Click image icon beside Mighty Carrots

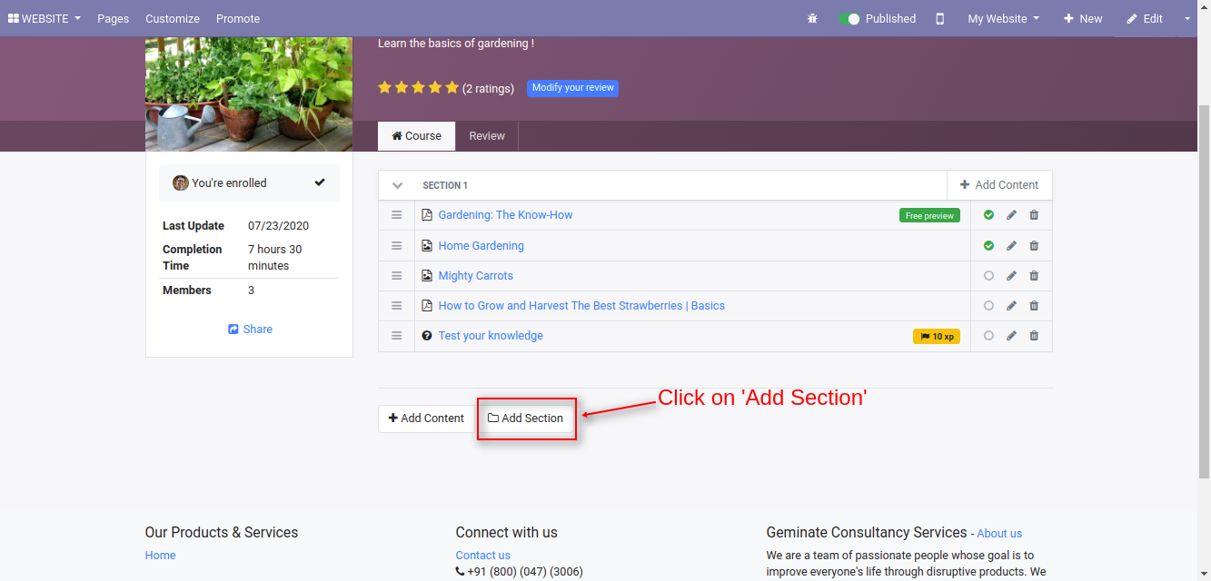(x=427, y=276)
